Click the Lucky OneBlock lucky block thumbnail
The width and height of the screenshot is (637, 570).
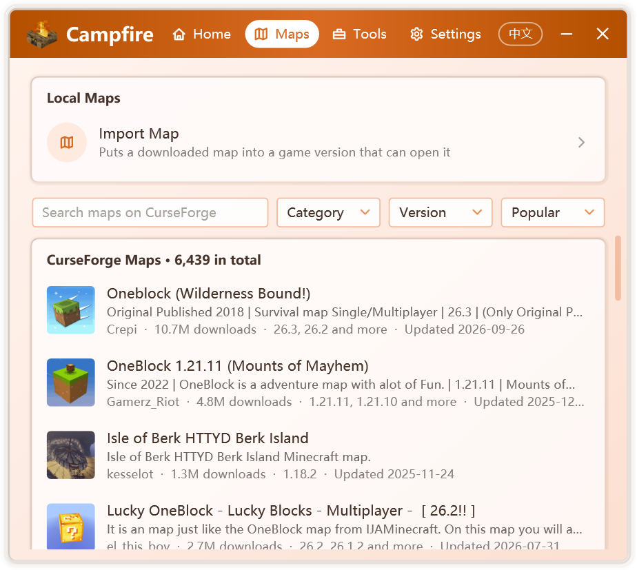coord(71,526)
